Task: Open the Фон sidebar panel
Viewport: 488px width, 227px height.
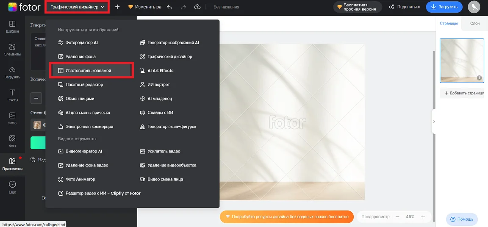Action: [x=12, y=141]
